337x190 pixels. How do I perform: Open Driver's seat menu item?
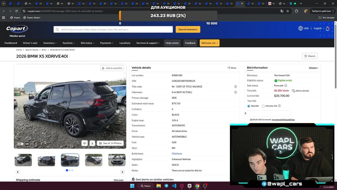tap(30, 43)
